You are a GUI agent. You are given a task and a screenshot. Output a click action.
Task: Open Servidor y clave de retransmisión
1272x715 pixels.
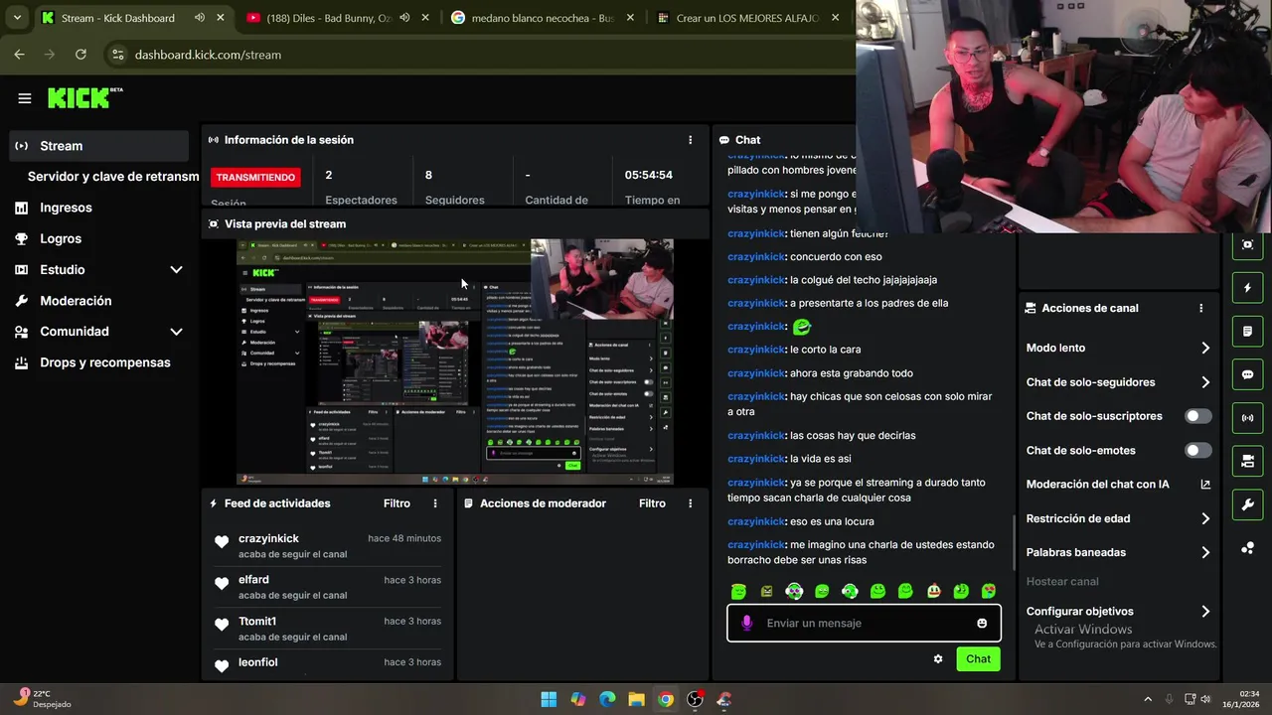pyautogui.click(x=112, y=177)
